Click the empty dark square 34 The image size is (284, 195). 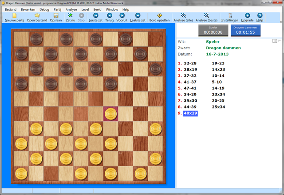click(126, 129)
